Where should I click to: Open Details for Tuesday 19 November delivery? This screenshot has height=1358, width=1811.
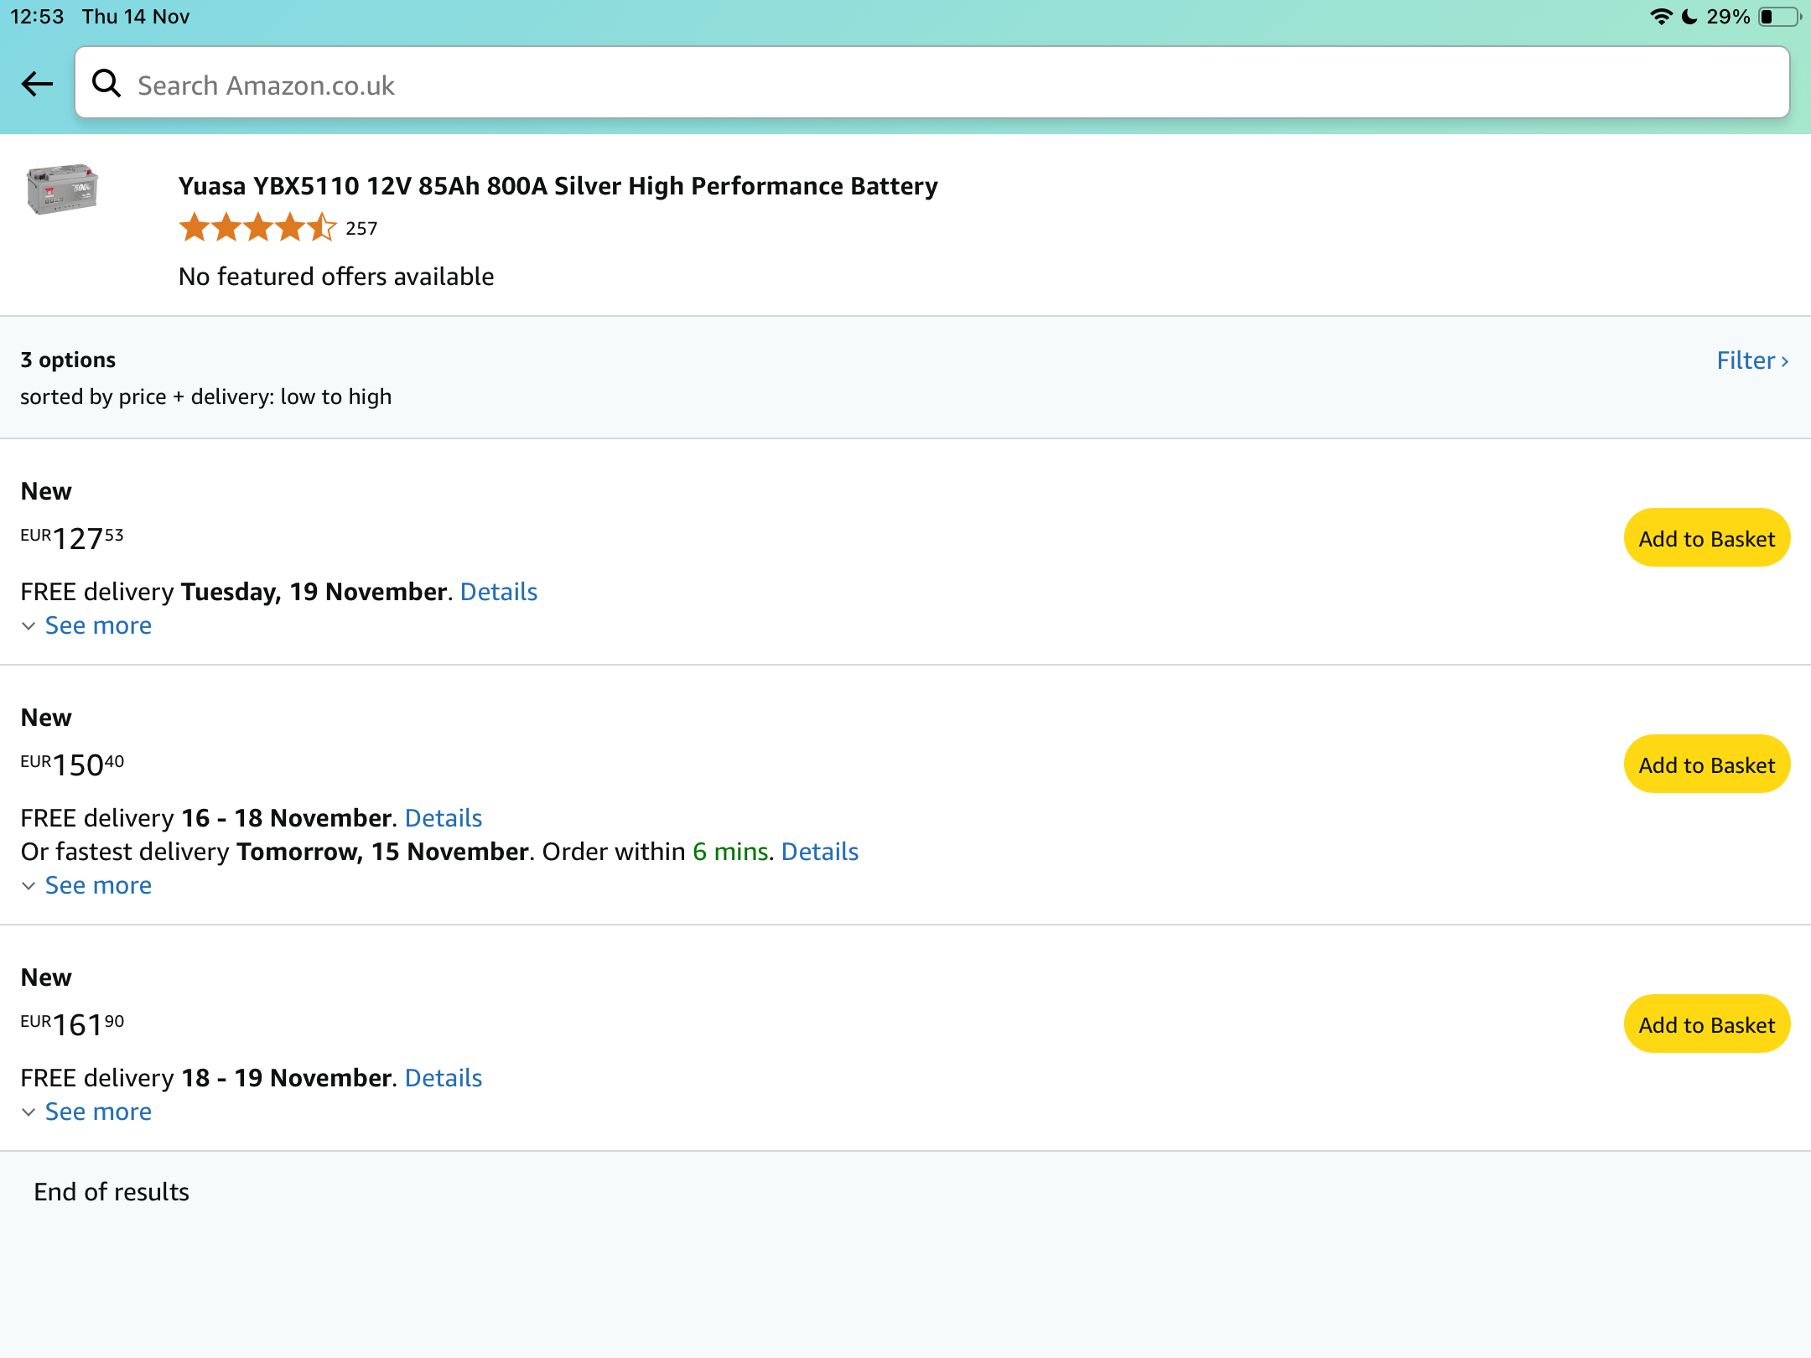[x=499, y=592]
